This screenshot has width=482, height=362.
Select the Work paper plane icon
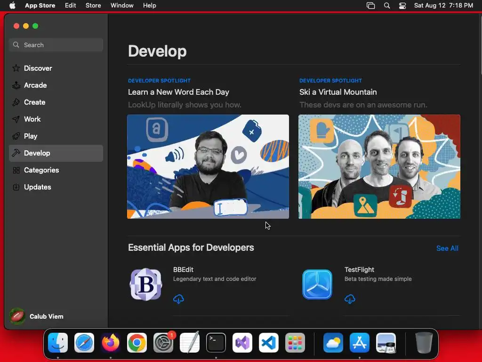coord(16,119)
